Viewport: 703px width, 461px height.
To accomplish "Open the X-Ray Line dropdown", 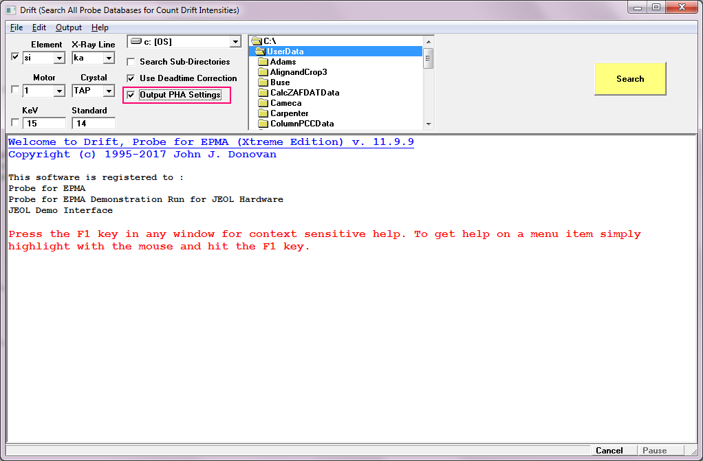I will pos(108,58).
